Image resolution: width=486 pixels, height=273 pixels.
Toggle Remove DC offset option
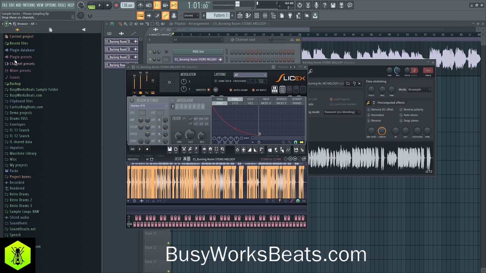(380, 110)
